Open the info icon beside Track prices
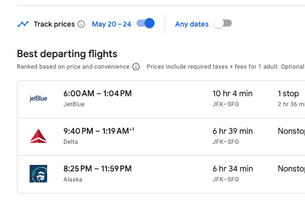Viewport: 305px width, 201px height. pos(81,24)
